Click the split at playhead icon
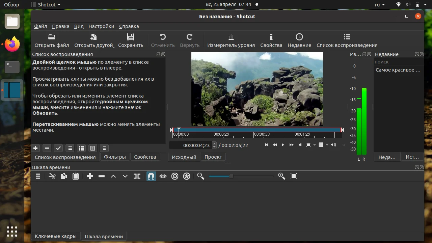 click(x=137, y=176)
